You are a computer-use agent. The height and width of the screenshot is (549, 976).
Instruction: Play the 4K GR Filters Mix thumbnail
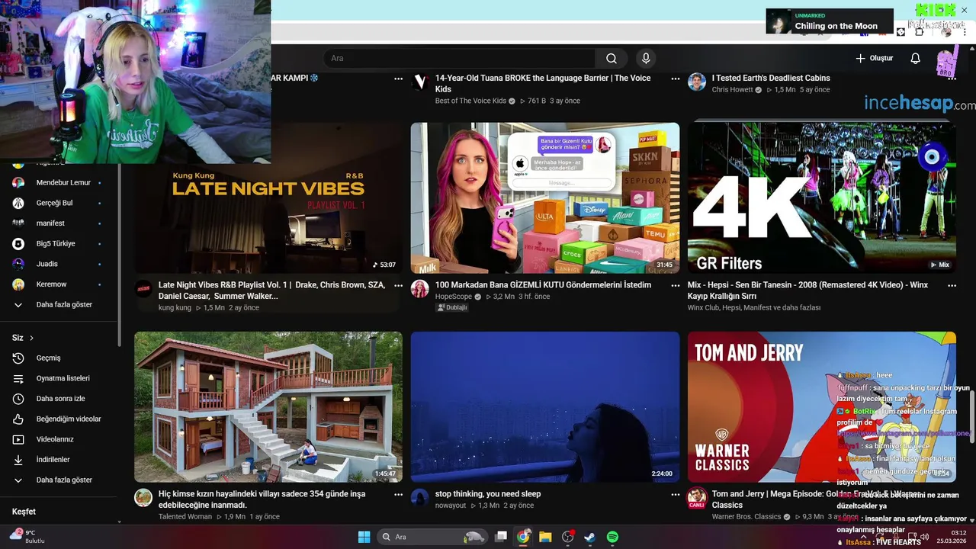pos(822,197)
